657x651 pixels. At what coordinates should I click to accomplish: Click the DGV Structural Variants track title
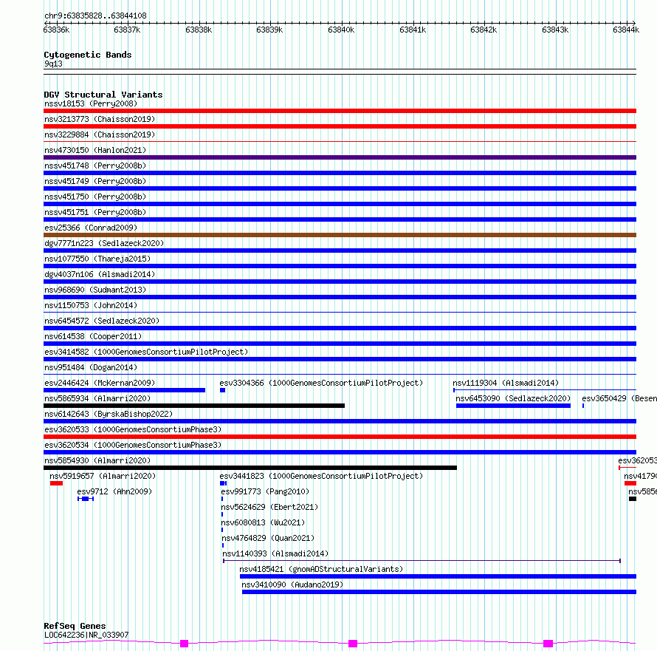pyautogui.click(x=103, y=95)
